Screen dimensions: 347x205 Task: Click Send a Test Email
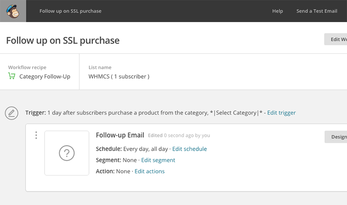coord(317,11)
